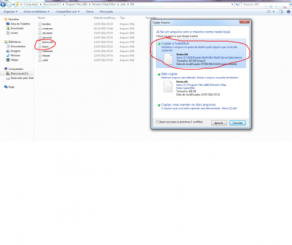Check 'Fazer isso para os próximos conflitos' box
Screen dimensions: 292x245
[x=157, y=122]
